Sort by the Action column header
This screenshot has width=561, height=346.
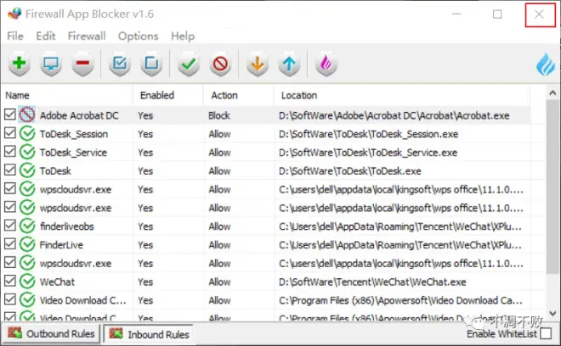coord(239,95)
